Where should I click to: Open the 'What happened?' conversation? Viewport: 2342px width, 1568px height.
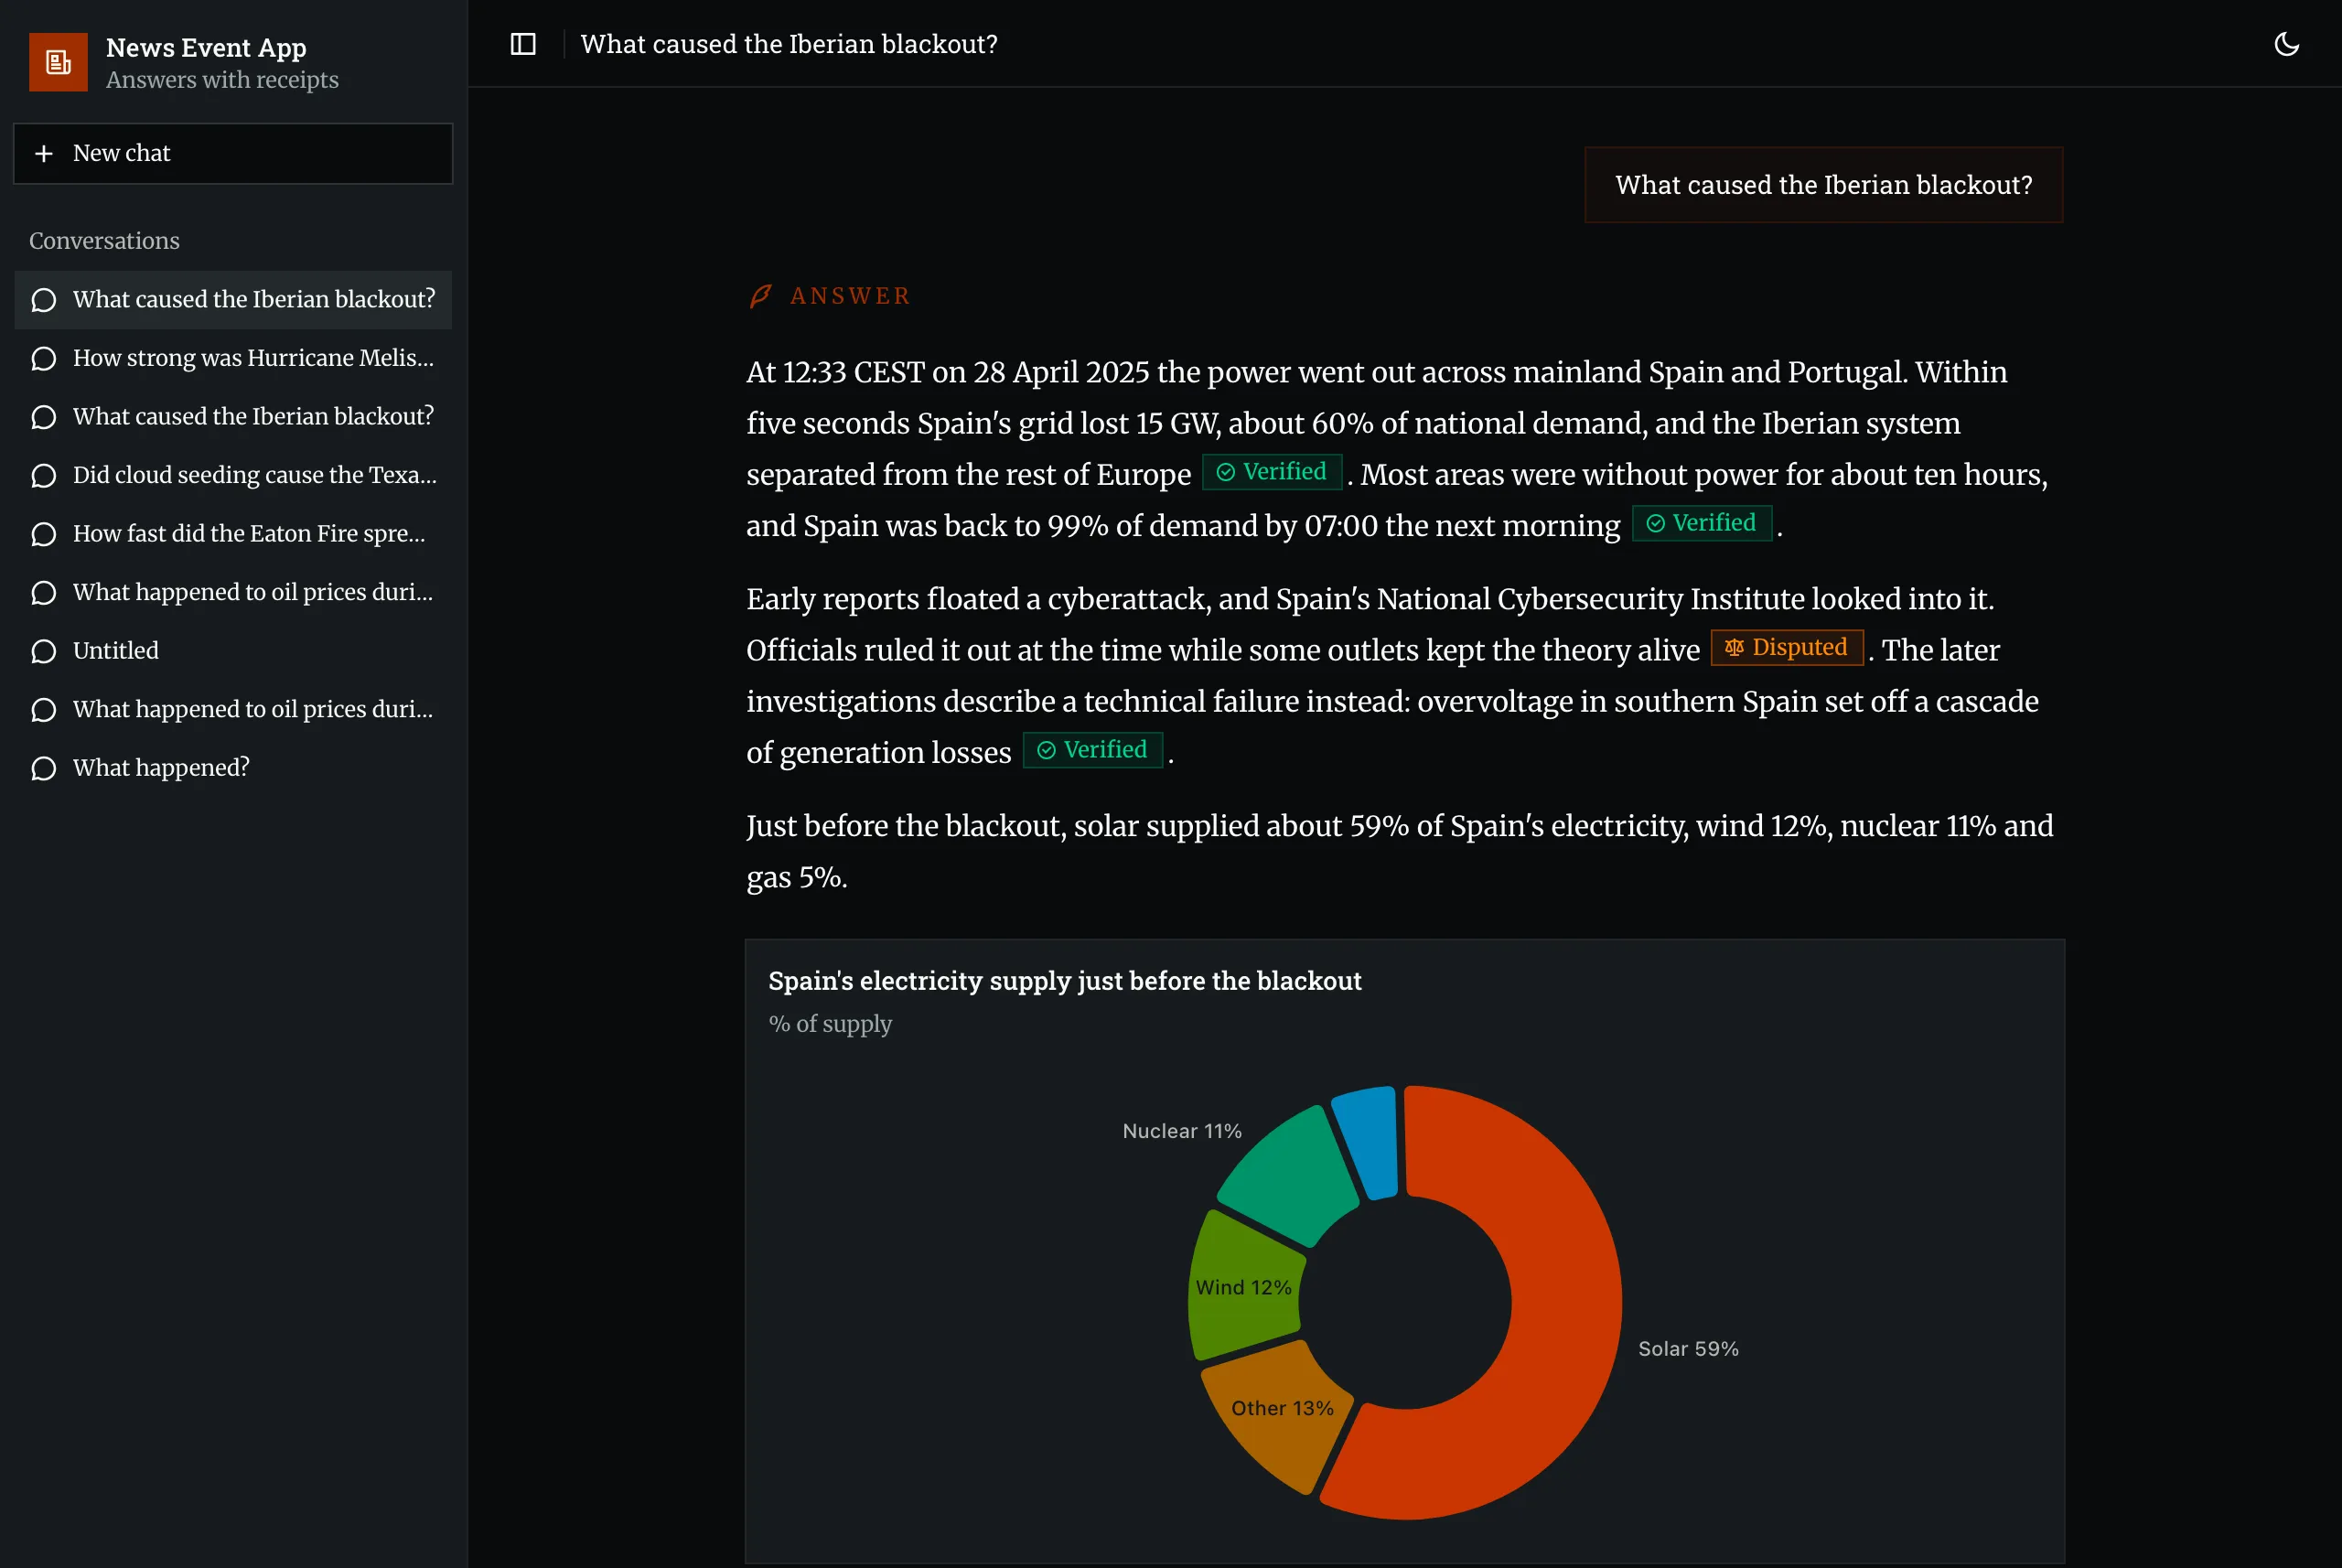click(233, 768)
